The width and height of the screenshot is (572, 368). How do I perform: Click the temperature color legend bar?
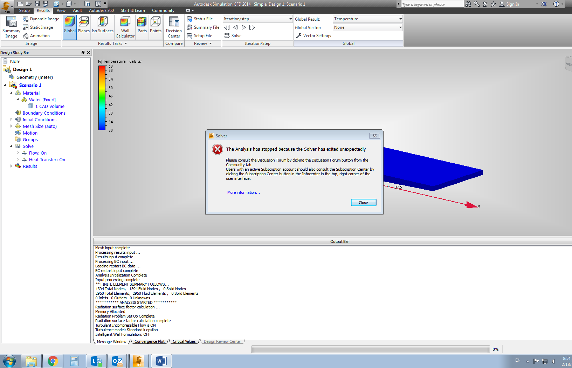point(102,98)
